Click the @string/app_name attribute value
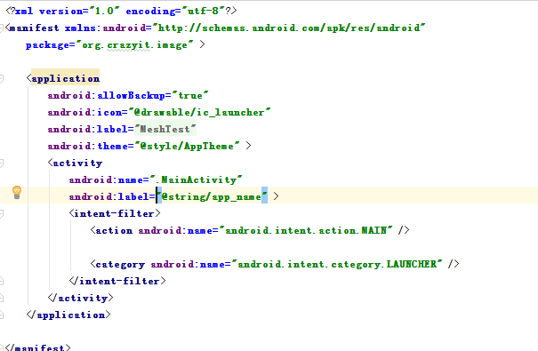This screenshot has height=351, width=538. (212, 196)
